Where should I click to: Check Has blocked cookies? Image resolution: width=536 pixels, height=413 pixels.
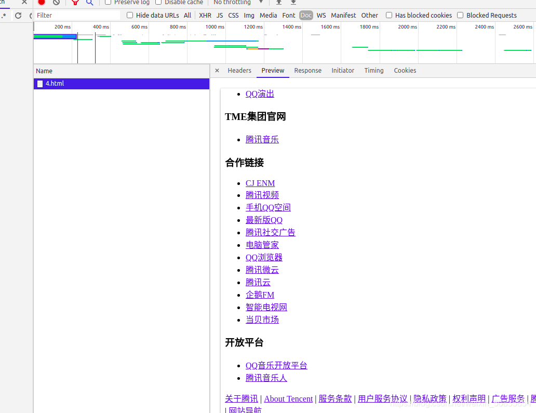pyautogui.click(x=389, y=15)
